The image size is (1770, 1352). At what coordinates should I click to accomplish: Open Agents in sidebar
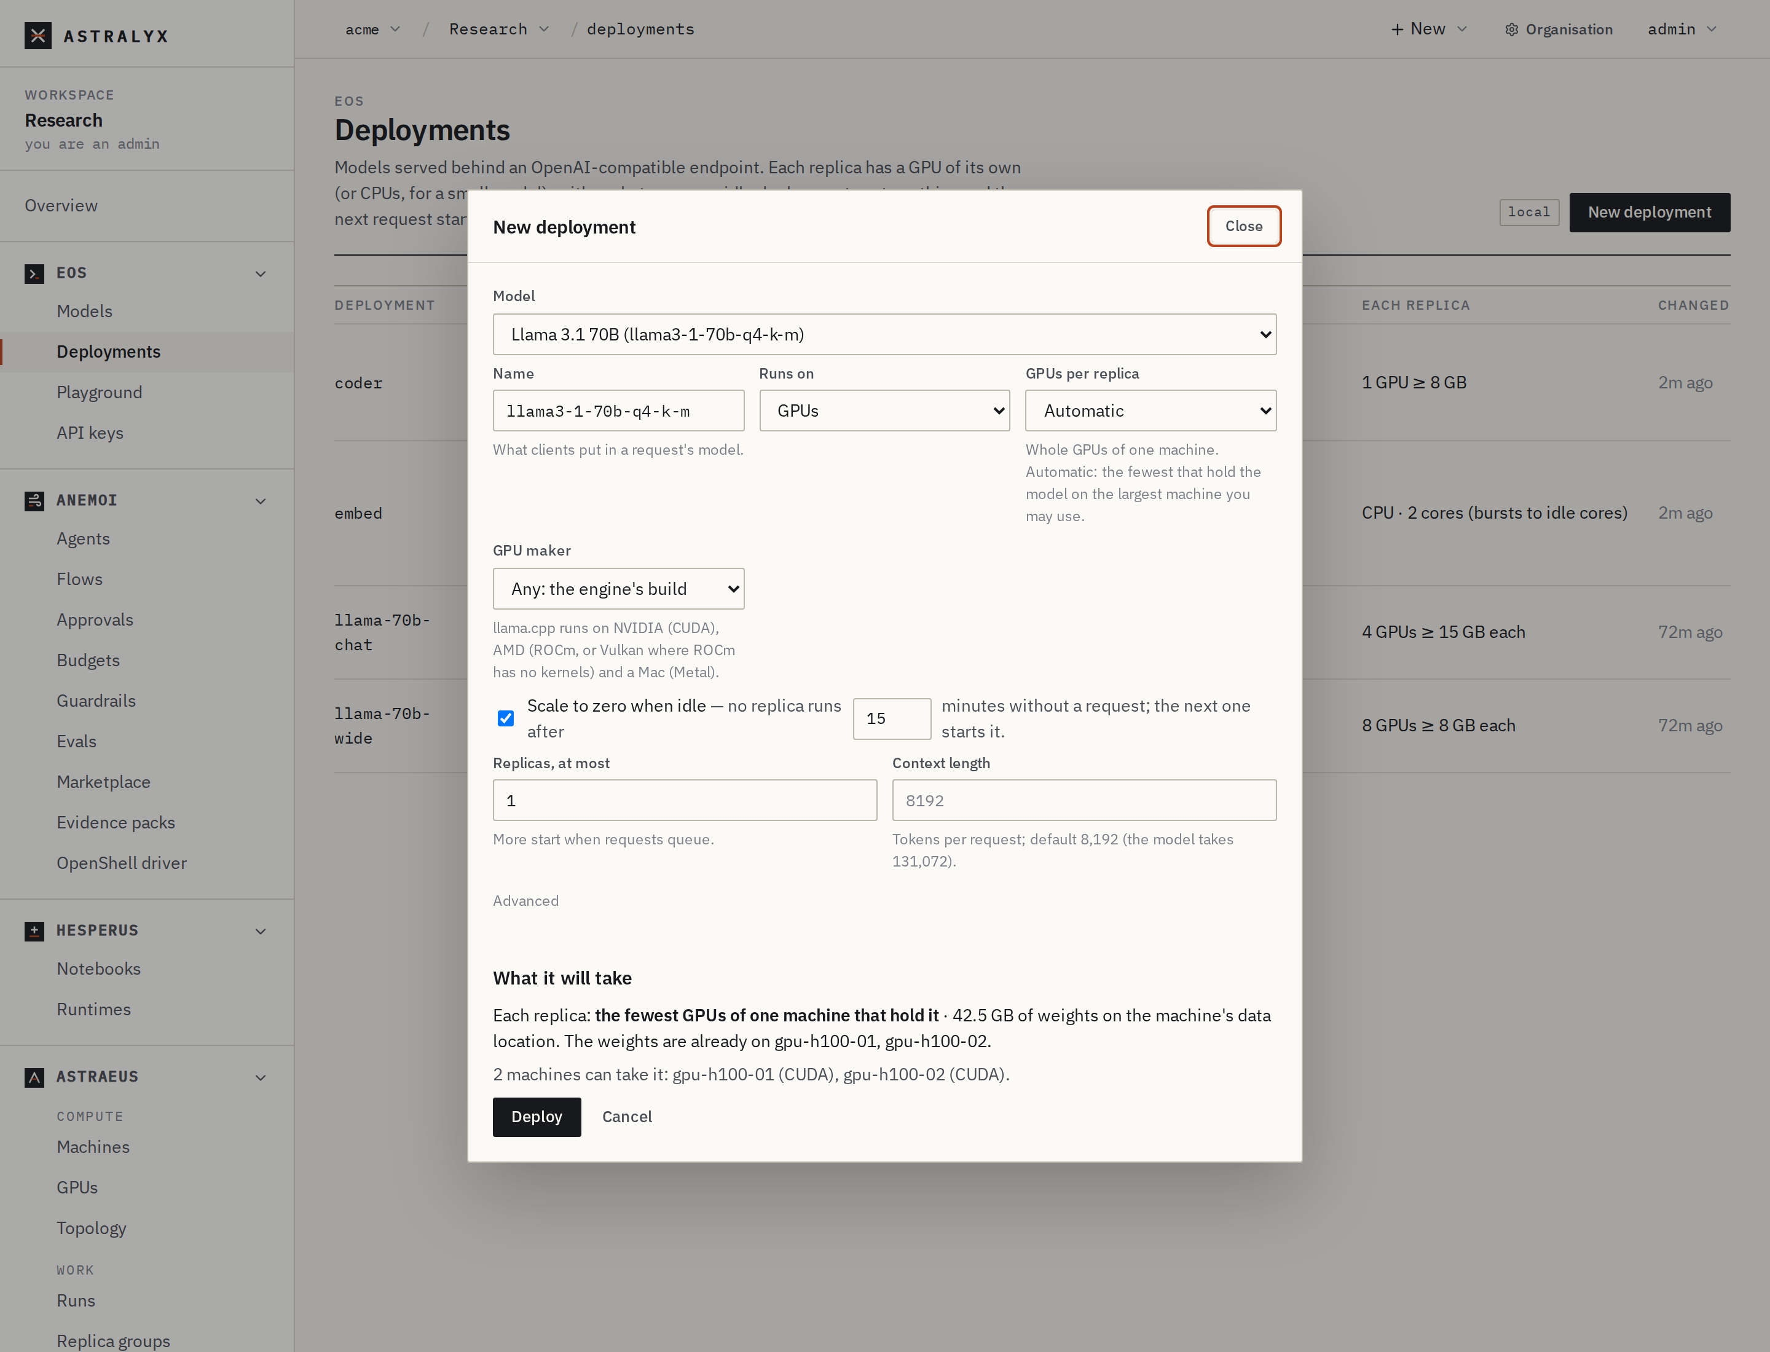click(x=83, y=538)
